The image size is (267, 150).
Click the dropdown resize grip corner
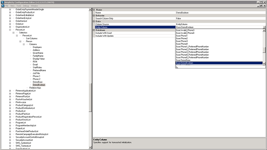177,67
